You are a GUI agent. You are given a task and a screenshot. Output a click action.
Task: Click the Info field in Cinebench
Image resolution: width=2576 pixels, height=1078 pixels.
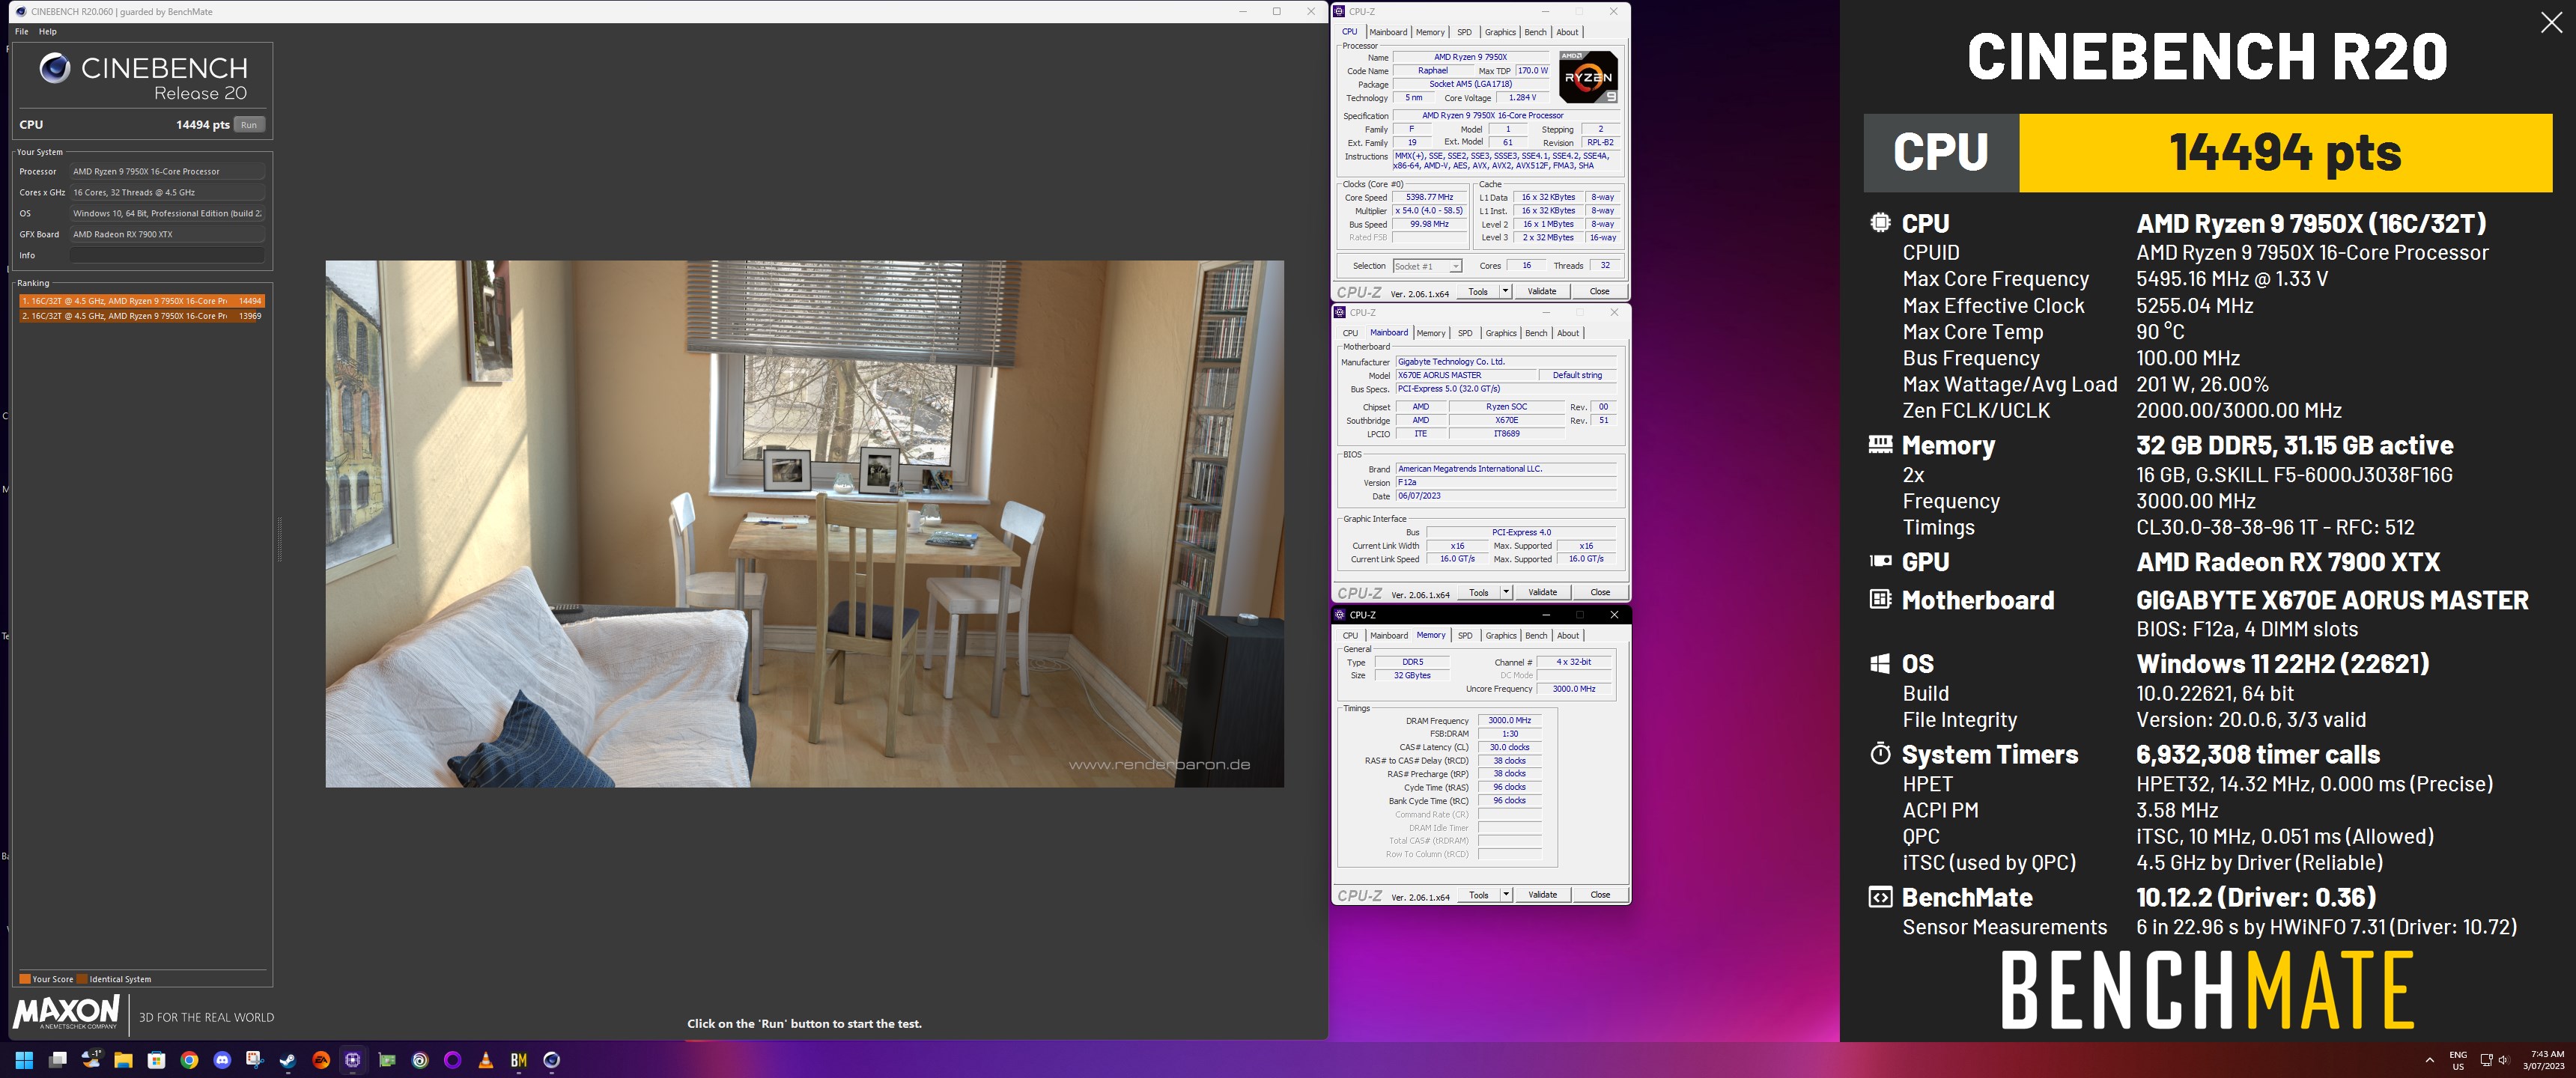[x=167, y=255]
